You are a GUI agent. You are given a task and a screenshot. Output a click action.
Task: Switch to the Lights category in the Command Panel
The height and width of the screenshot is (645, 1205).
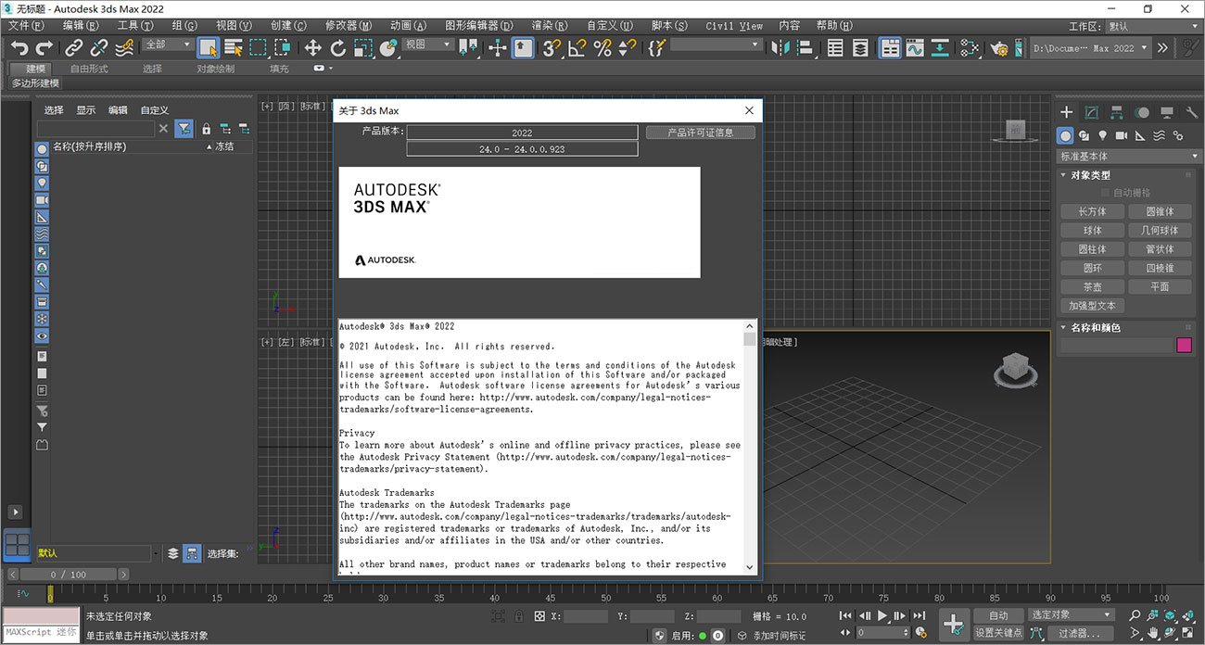pos(1103,135)
